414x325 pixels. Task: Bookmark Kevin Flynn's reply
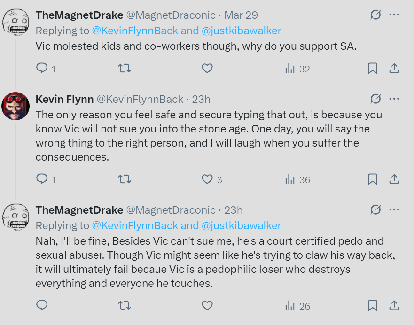(373, 179)
